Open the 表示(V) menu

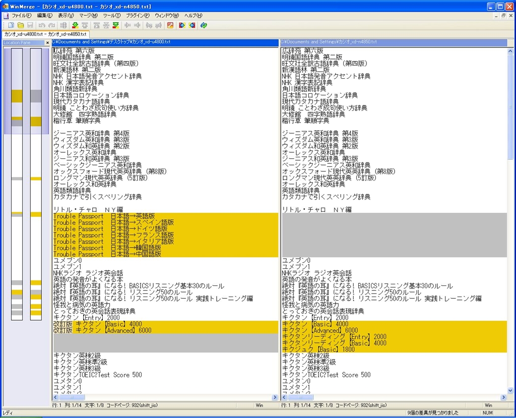(66, 16)
